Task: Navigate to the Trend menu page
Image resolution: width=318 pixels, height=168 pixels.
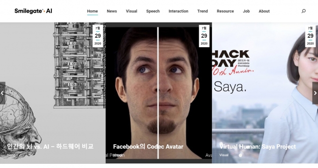Action: (x=202, y=11)
